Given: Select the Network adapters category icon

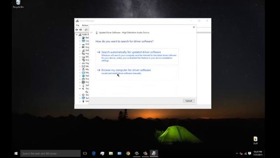Looking at the screenshot, I should (84, 76).
